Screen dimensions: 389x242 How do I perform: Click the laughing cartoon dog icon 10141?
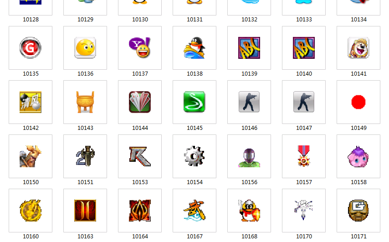coord(358,48)
